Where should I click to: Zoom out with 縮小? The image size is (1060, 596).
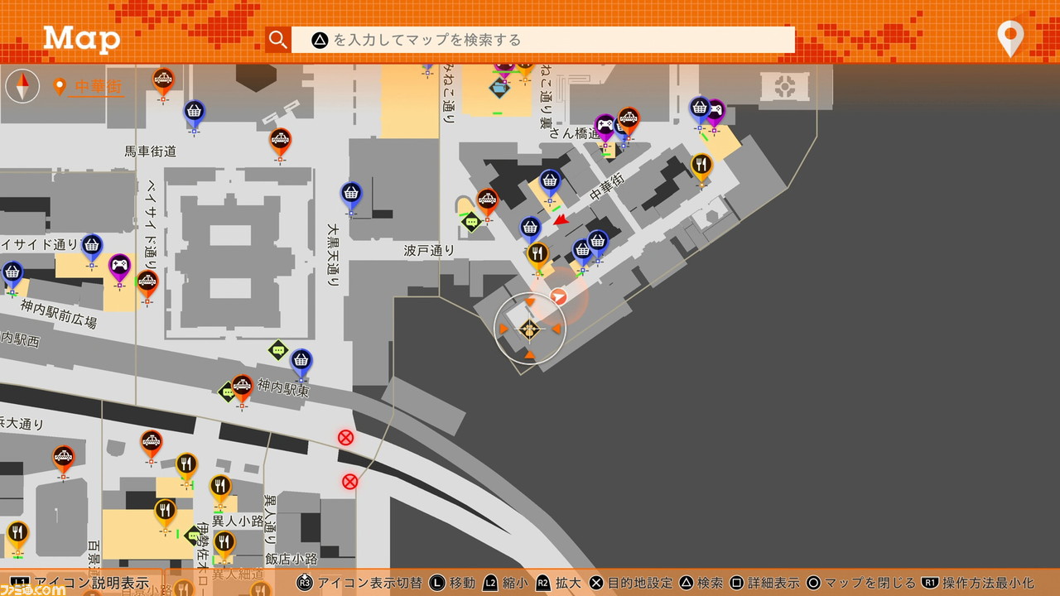pyautogui.click(x=505, y=583)
